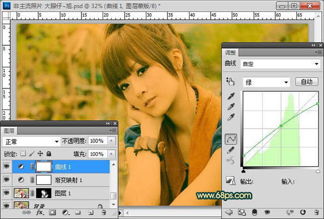Clip adjustment to layer below icon
324x219 pixels.
tap(254, 212)
